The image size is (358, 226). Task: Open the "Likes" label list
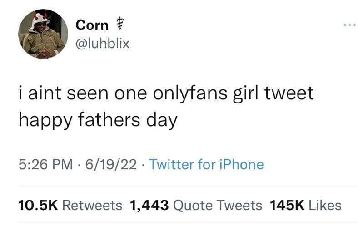325,205
